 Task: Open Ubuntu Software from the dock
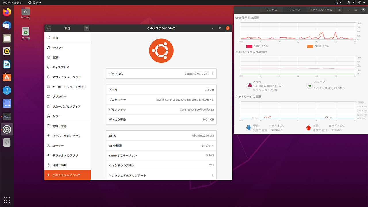7,77
